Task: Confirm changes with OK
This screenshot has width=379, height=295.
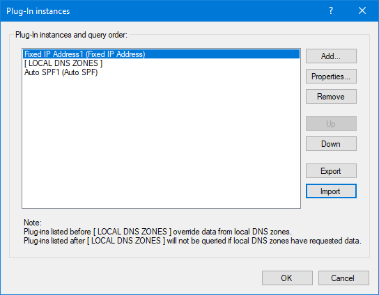Action: click(287, 278)
